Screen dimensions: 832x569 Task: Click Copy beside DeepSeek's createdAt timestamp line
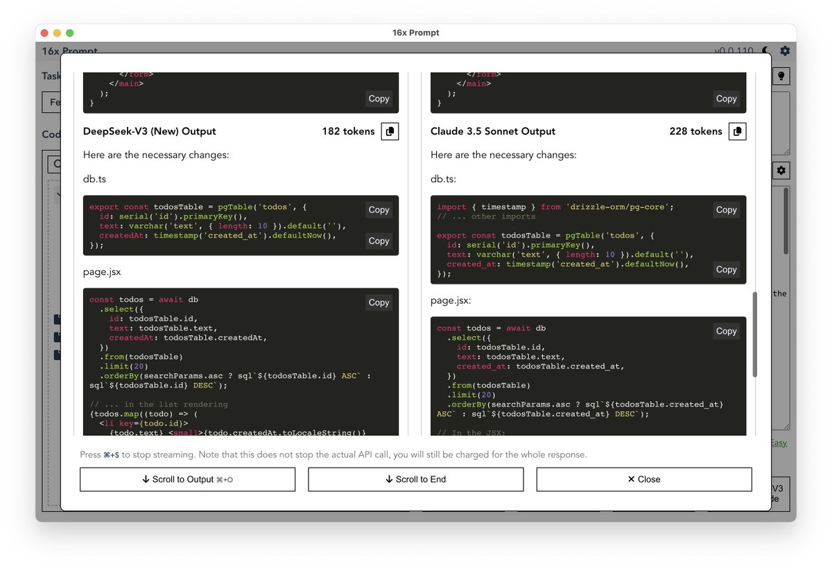(379, 241)
